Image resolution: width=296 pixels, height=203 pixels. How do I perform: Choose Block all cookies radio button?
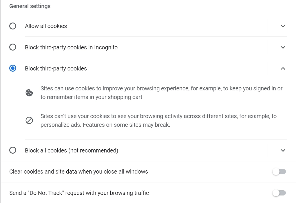pyautogui.click(x=13, y=150)
